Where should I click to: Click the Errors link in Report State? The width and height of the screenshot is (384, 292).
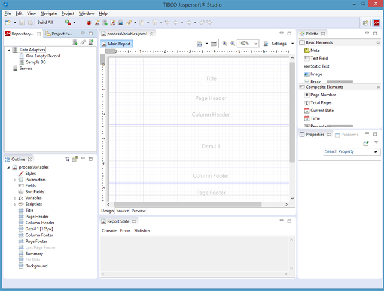pos(125,230)
